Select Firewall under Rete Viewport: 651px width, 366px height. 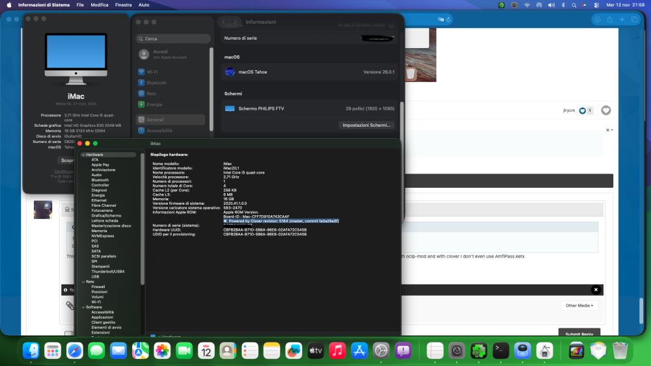point(98,287)
